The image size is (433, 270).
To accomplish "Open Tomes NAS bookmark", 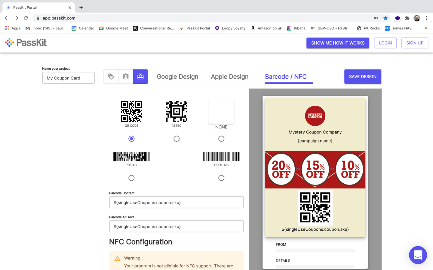I will tap(398, 28).
